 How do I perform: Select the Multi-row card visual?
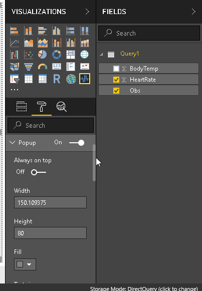(x=71, y=67)
